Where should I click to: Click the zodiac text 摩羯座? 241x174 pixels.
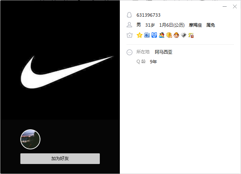pyautogui.click(x=195, y=25)
